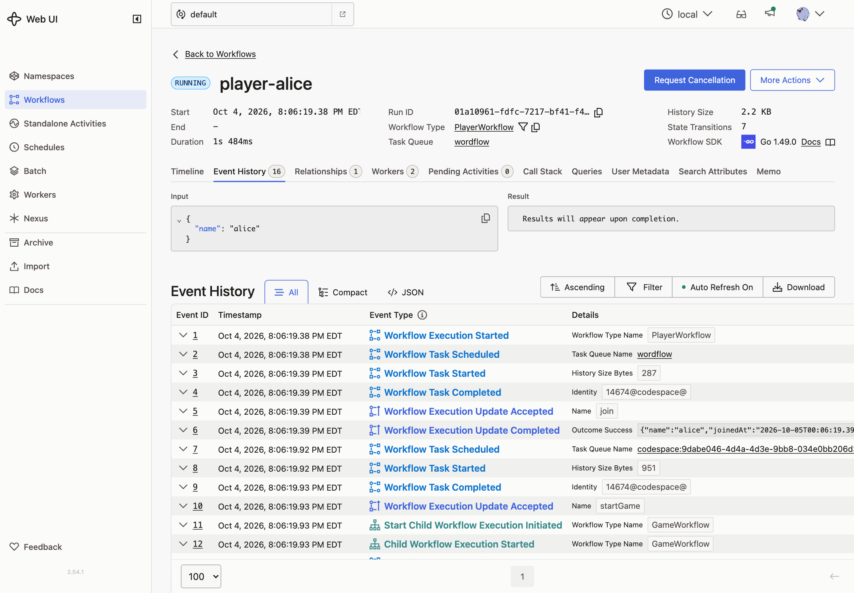Change rows-per-page from 100
Image resolution: width=854 pixels, height=593 pixels.
pyautogui.click(x=201, y=576)
